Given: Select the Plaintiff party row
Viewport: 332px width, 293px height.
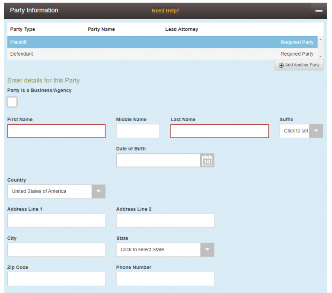Looking at the screenshot, I should coord(162,42).
